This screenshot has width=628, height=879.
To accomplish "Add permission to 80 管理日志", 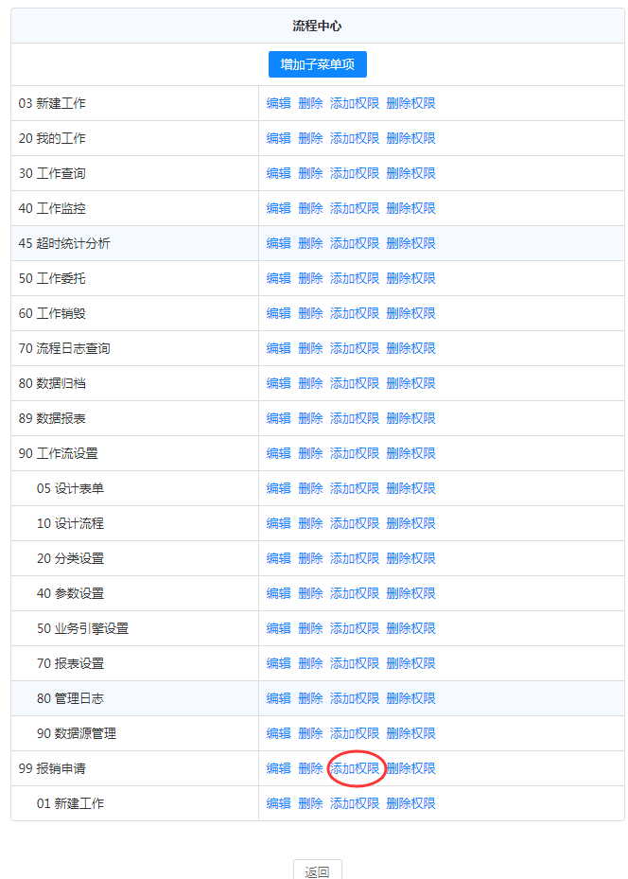I will [x=355, y=698].
